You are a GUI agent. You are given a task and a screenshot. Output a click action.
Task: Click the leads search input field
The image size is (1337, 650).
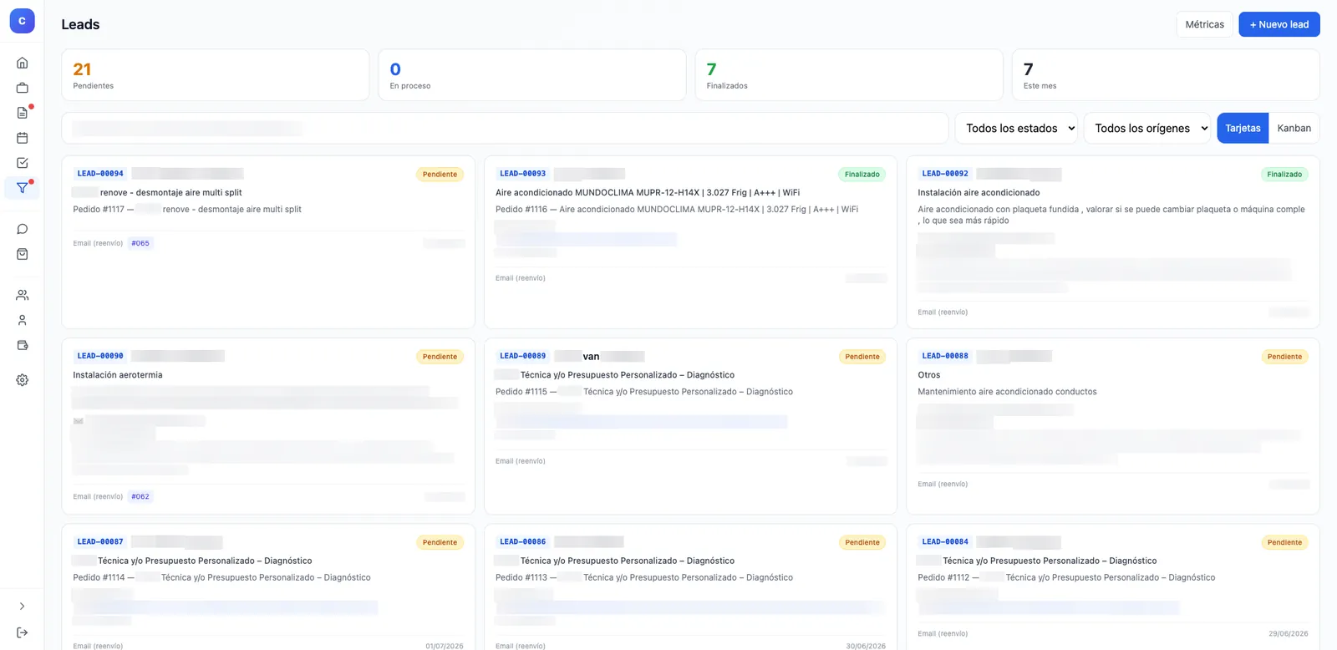point(505,128)
